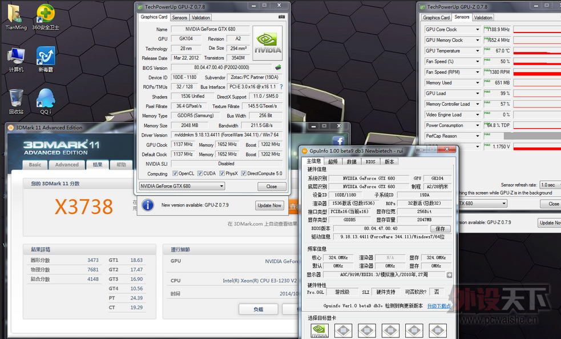This screenshot has width=561, height=339.
Task: Open 计算机 desktop icon
Action: click(16, 59)
